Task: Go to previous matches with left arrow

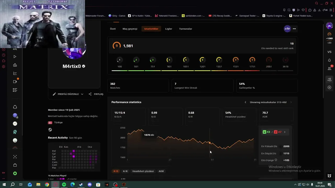Action: 245,102
